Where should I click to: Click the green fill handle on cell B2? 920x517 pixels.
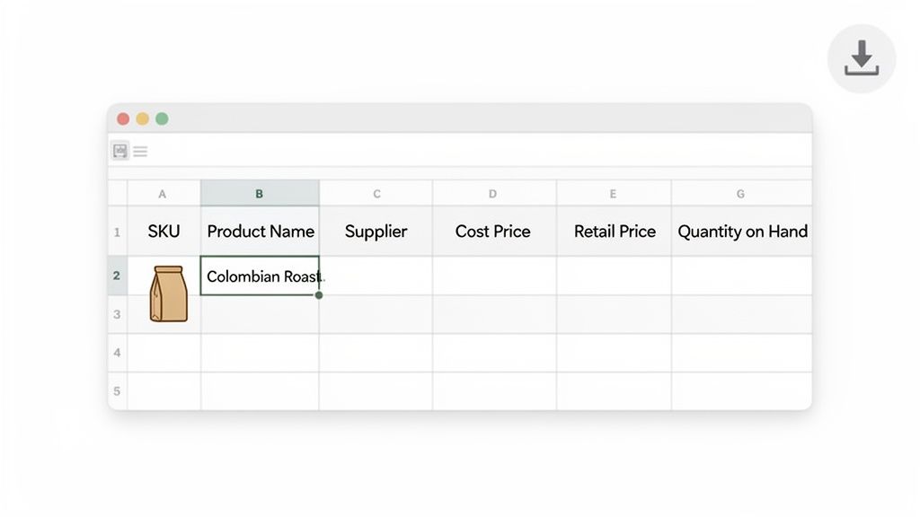click(x=318, y=294)
